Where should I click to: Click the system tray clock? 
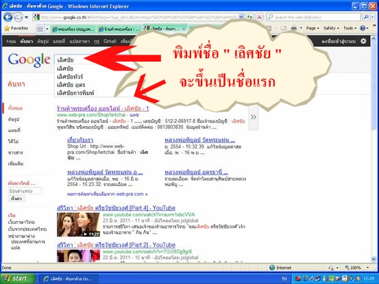coord(369,279)
